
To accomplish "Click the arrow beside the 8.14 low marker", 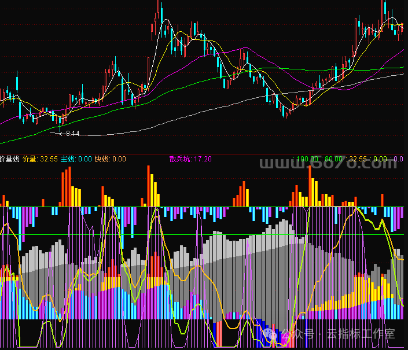I will click(61, 134).
